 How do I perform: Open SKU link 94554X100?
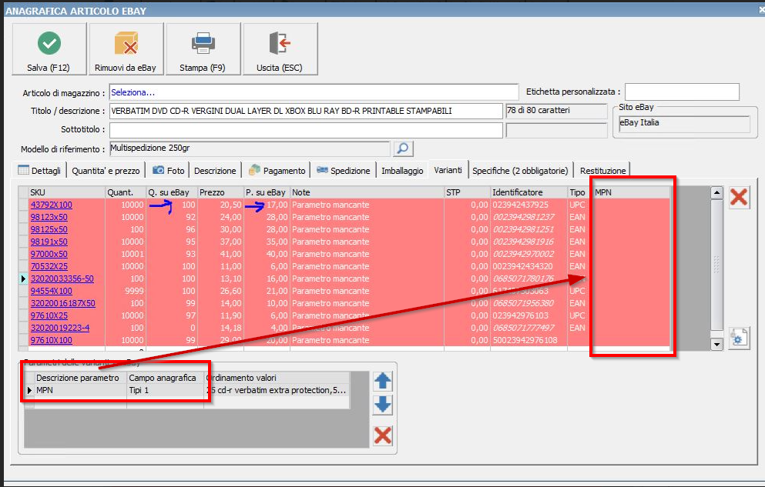[51, 291]
